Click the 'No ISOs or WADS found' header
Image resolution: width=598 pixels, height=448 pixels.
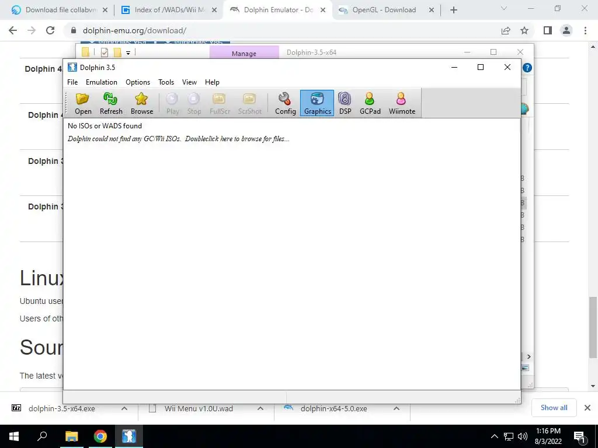tap(105, 126)
